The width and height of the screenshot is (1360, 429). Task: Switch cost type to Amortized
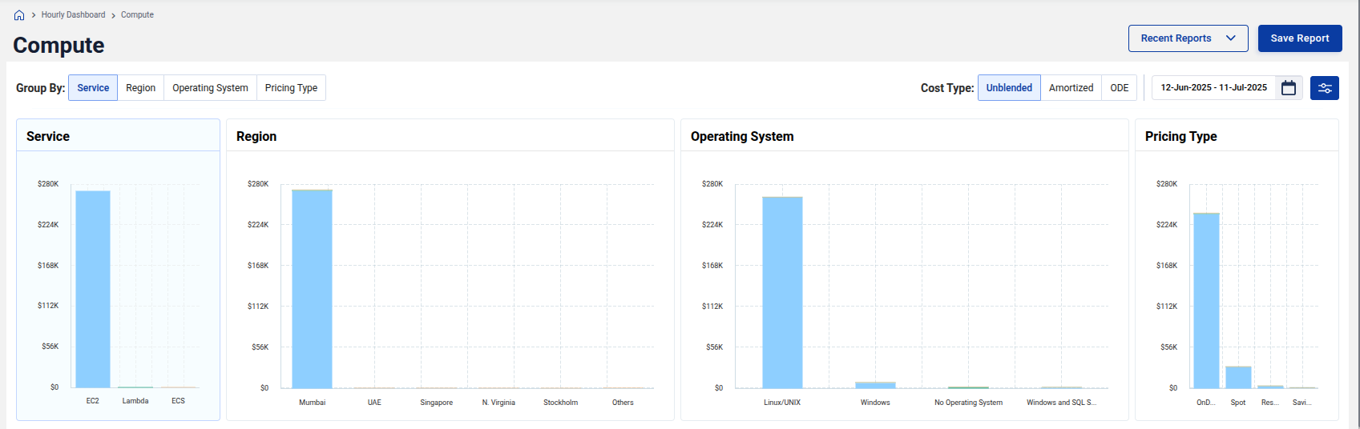pyautogui.click(x=1071, y=88)
